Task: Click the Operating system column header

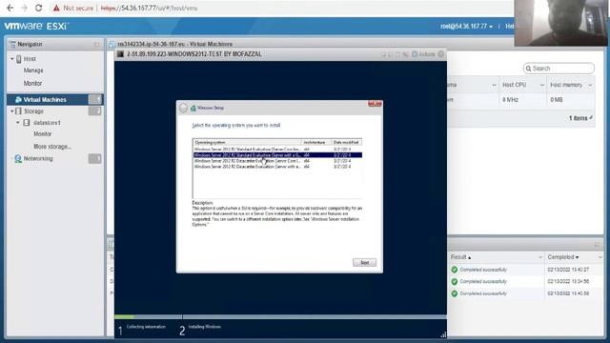Action: tap(247, 142)
